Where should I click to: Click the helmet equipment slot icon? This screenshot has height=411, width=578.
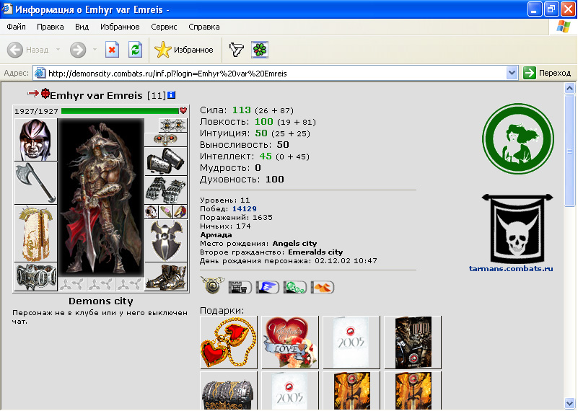pos(35,140)
